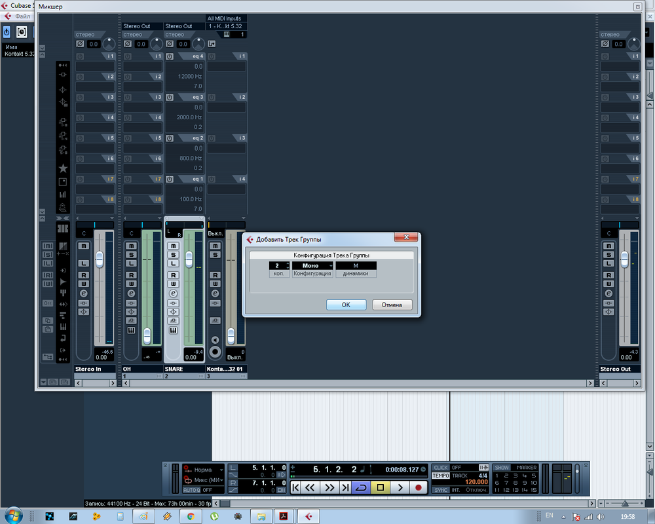Open Kontakt 5.32 MIDI output selector
The image size is (655, 524).
[226, 26]
